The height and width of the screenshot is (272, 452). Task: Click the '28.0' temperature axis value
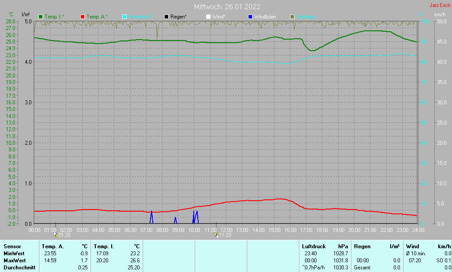(11, 21)
